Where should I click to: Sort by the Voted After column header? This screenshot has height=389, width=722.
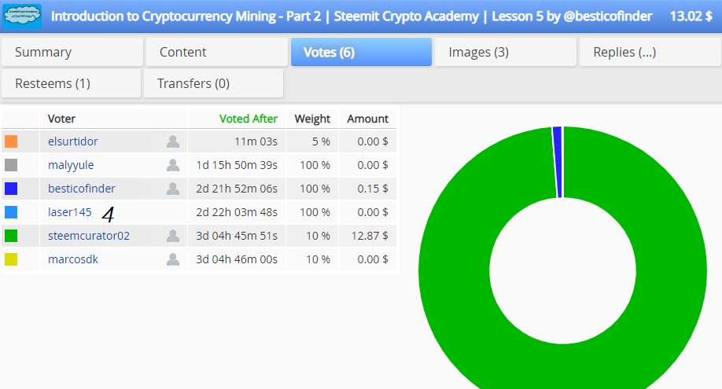point(249,119)
